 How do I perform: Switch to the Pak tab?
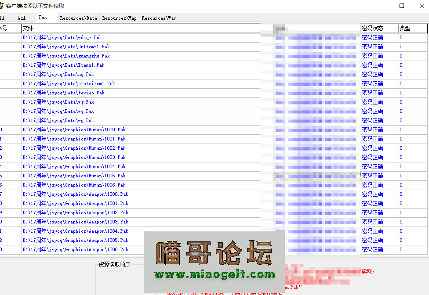click(x=46, y=18)
